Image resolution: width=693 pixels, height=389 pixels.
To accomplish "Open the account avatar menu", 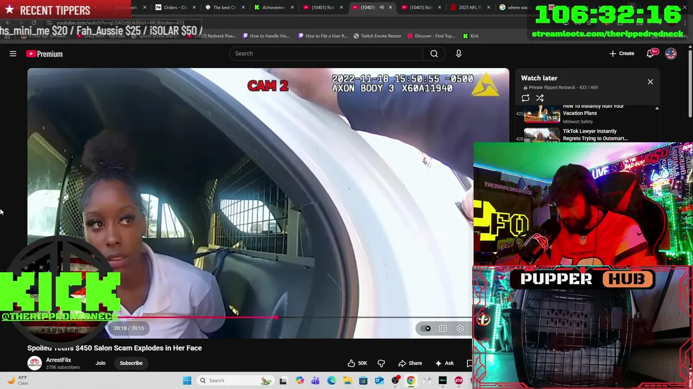I will pyautogui.click(x=671, y=53).
